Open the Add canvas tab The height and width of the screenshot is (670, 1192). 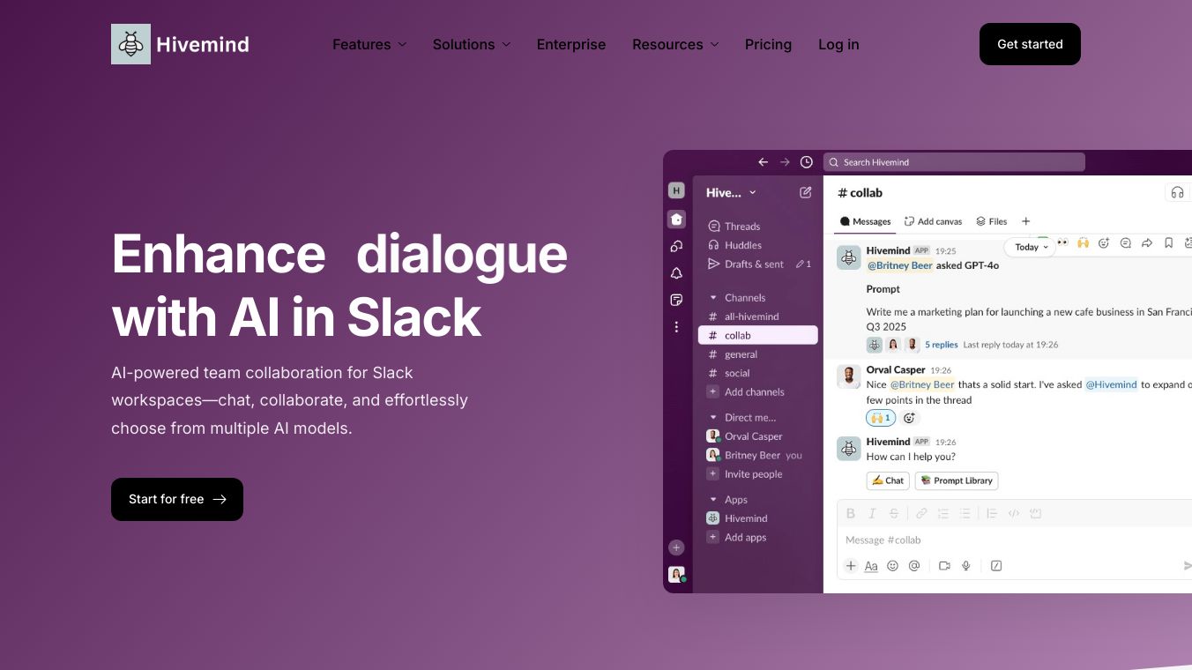933,221
